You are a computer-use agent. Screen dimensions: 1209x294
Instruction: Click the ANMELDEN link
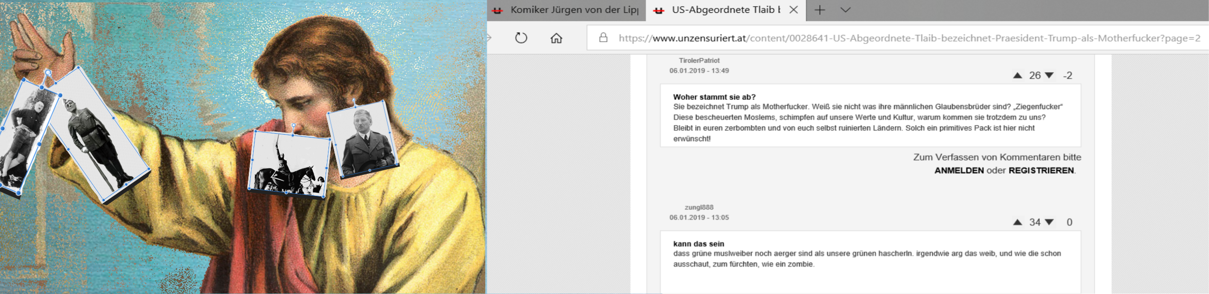959,171
